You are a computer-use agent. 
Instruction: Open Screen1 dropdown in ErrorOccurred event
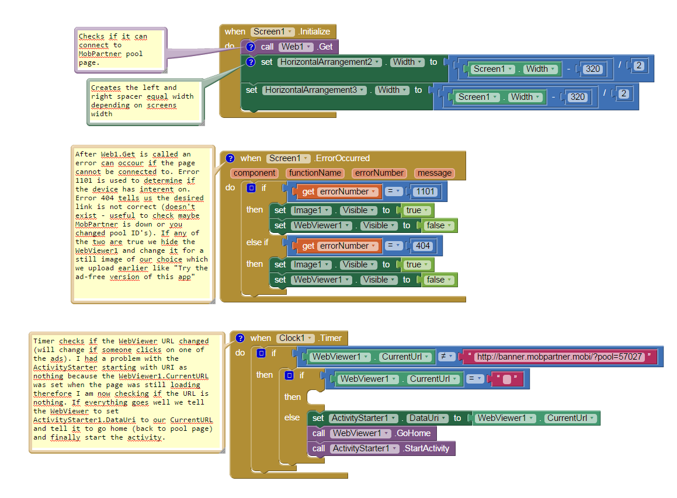point(289,158)
